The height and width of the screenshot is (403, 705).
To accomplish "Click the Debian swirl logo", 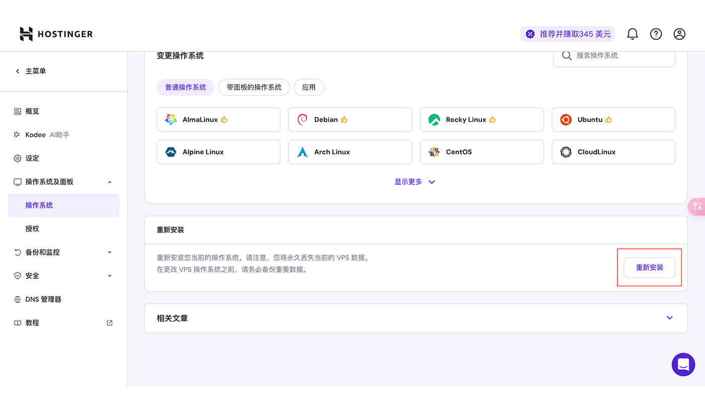I will coord(302,119).
